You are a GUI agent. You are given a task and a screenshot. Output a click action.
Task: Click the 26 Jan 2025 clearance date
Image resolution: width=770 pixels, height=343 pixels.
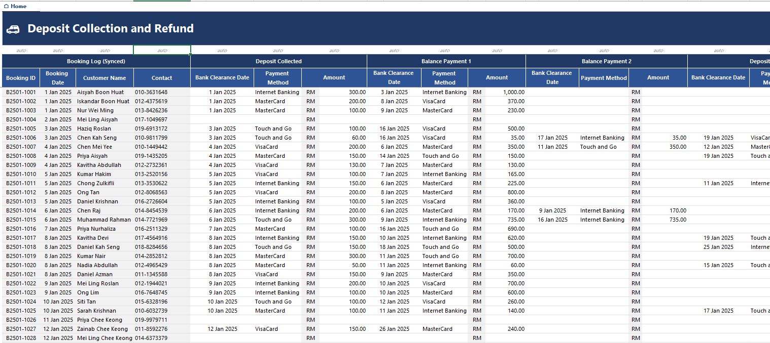(394, 329)
